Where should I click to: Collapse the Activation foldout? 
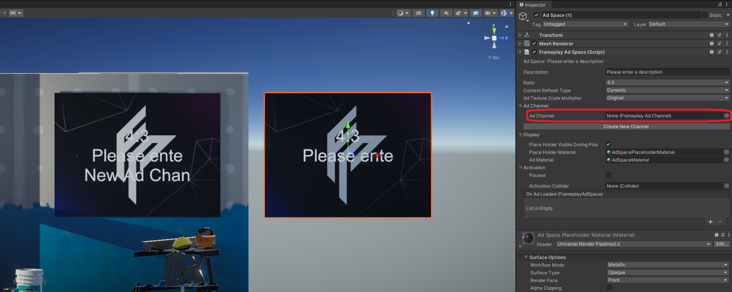coord(520,168)
